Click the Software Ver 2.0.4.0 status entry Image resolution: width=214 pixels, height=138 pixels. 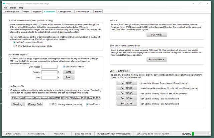click(x=153, y=134)
